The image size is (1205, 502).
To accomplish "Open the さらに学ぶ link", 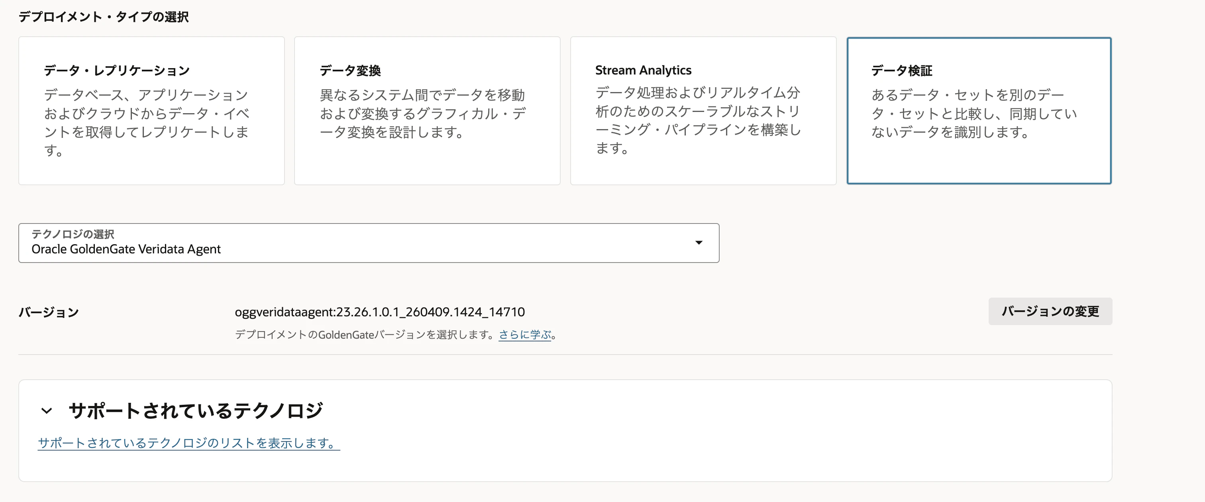I will [525, 335].
